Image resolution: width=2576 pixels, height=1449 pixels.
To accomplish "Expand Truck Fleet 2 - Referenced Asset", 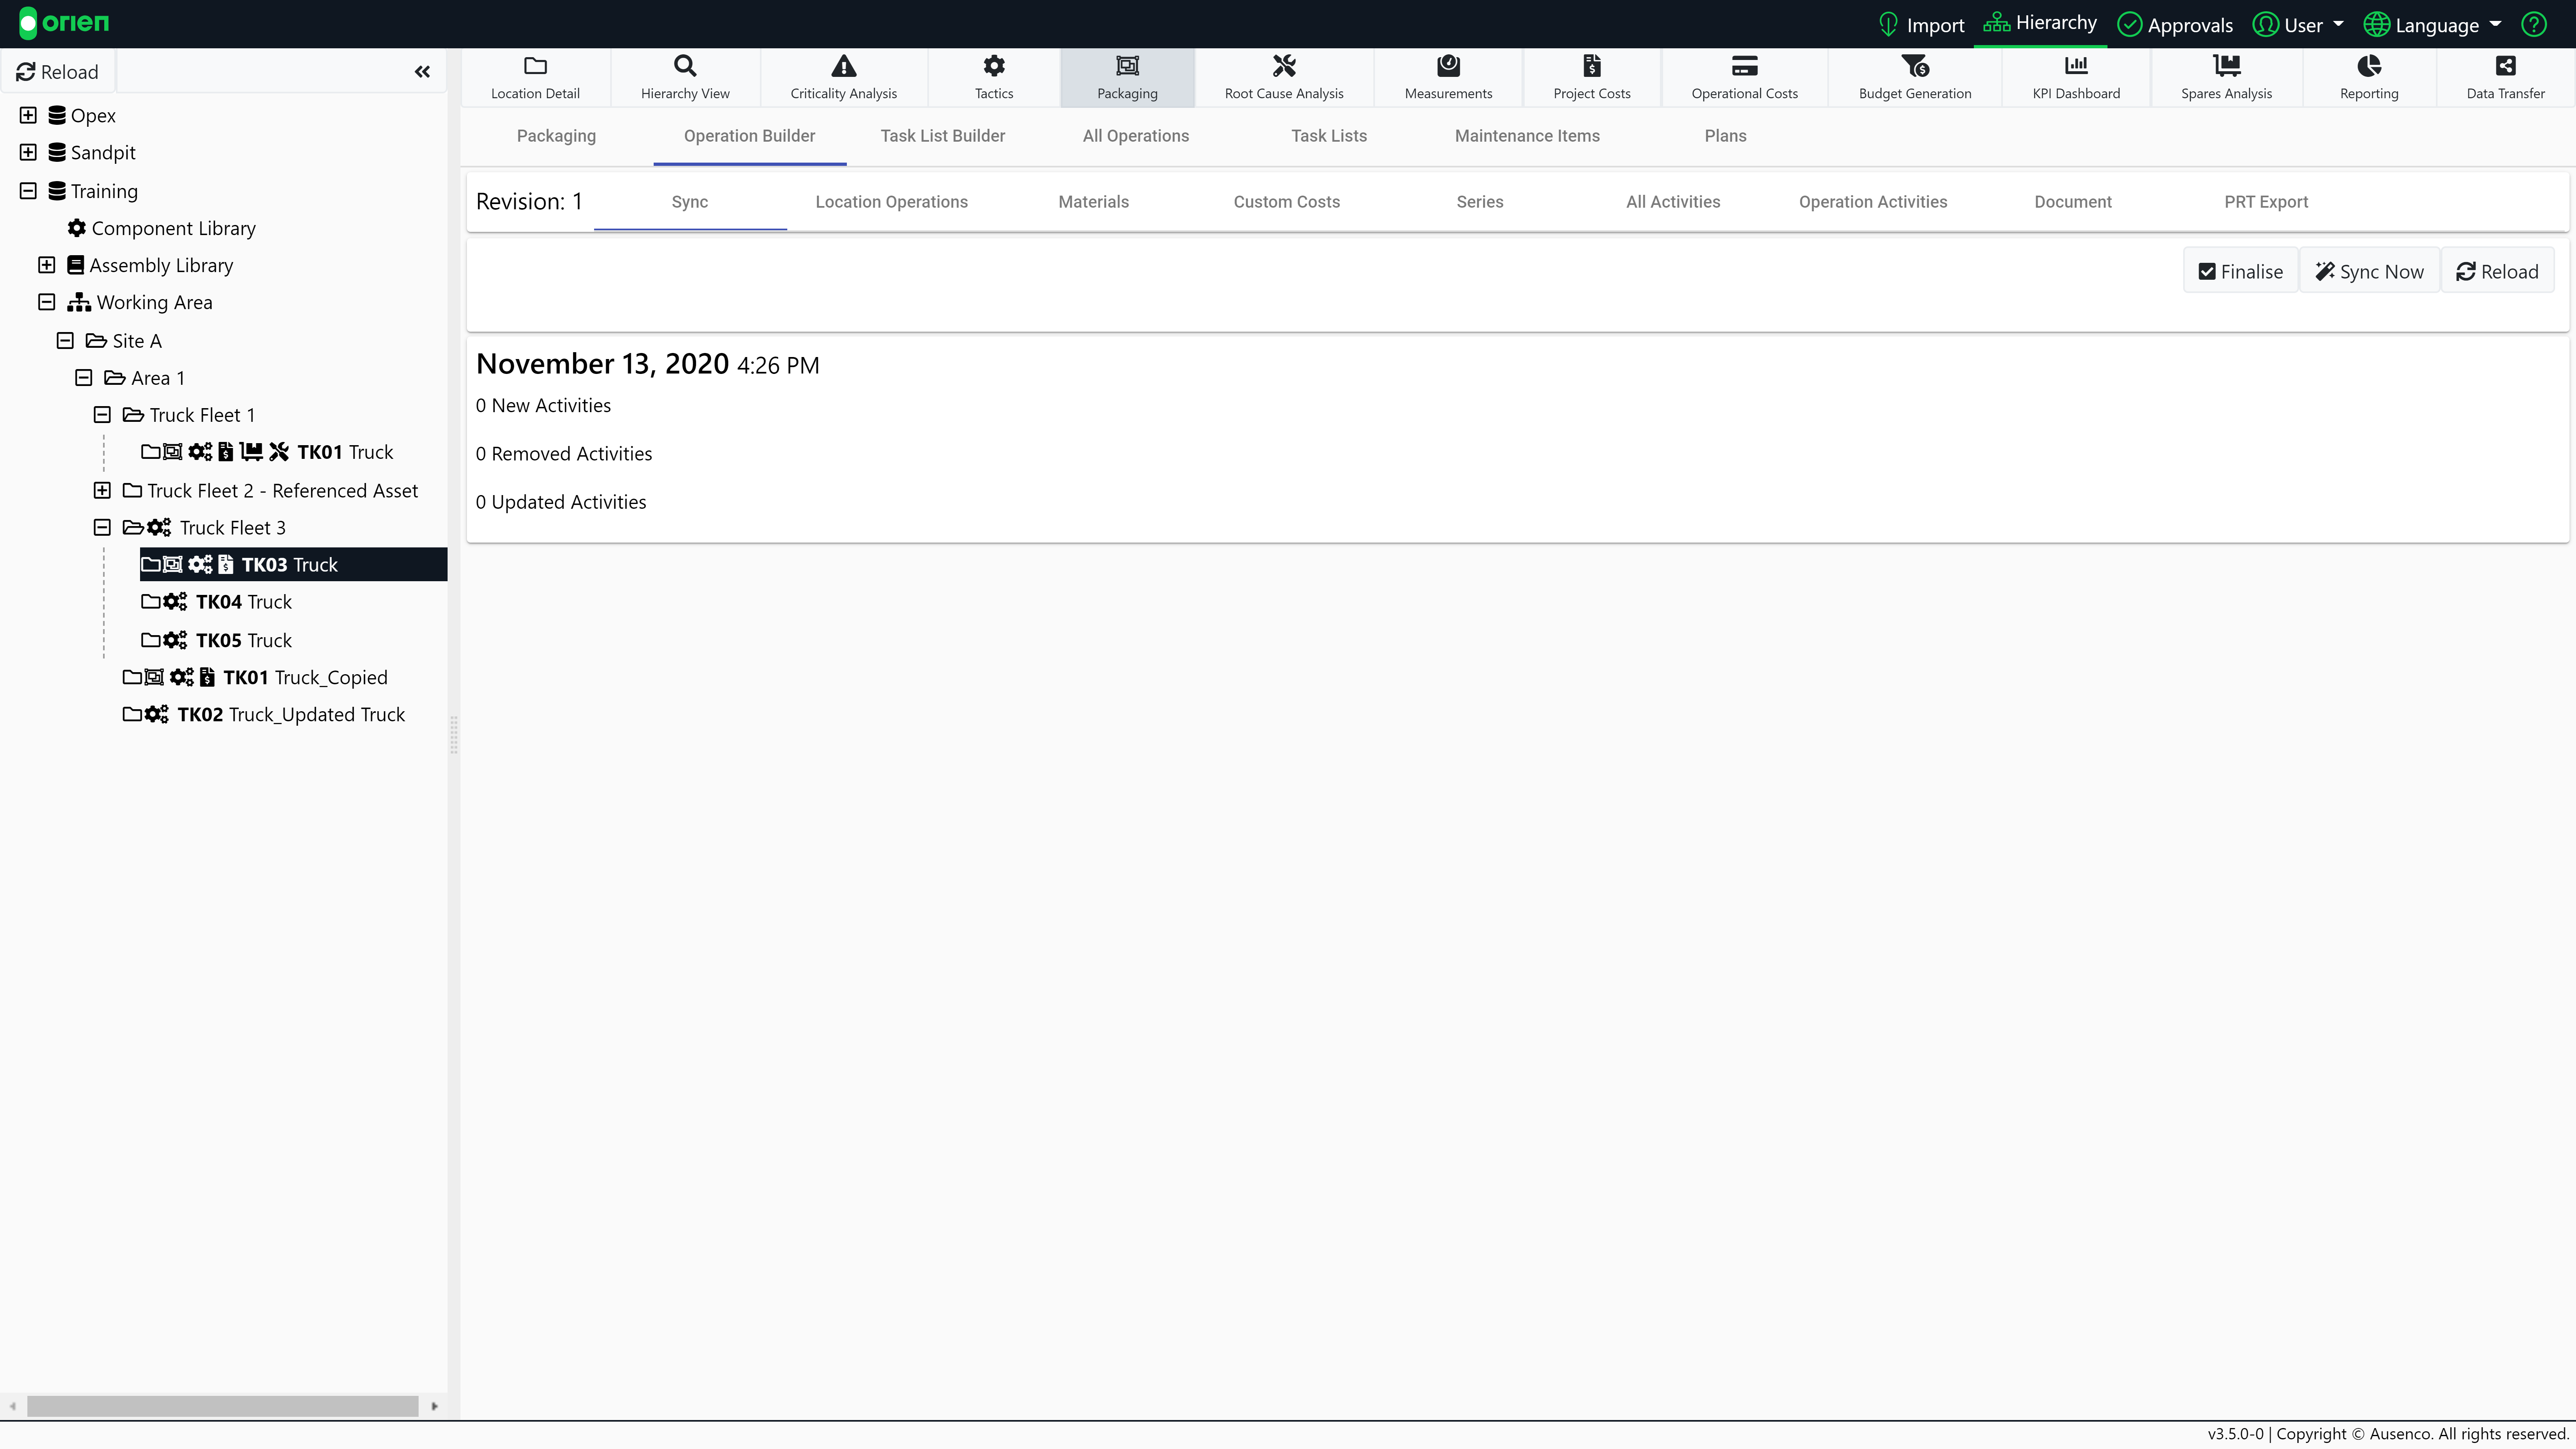I will pos(102,490).
